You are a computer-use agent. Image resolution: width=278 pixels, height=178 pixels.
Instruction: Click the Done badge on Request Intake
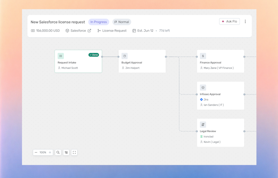94,55
